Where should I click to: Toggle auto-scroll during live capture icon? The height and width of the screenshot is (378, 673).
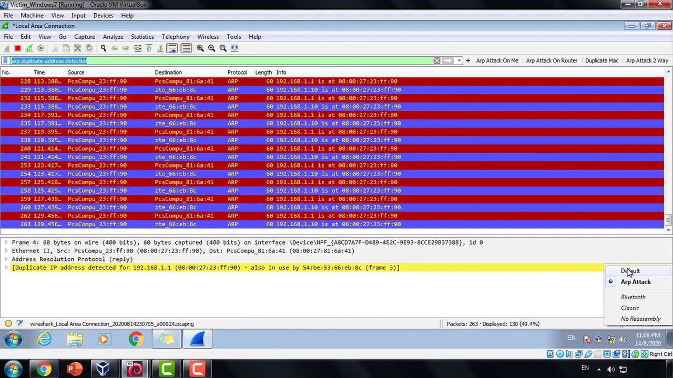point(172,48)
